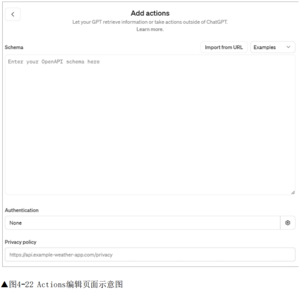Open the Examples dropdown

coord(272,47)
